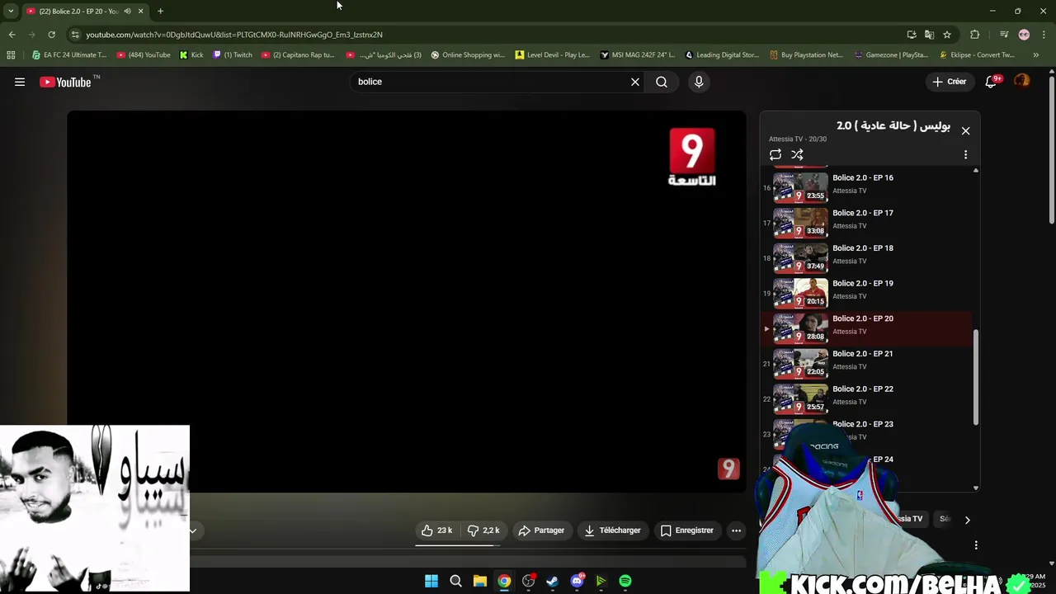1056x594 pixels.
Task: Select currently playing Bolice 2.0 - EP 20
Action: (866, 328)
